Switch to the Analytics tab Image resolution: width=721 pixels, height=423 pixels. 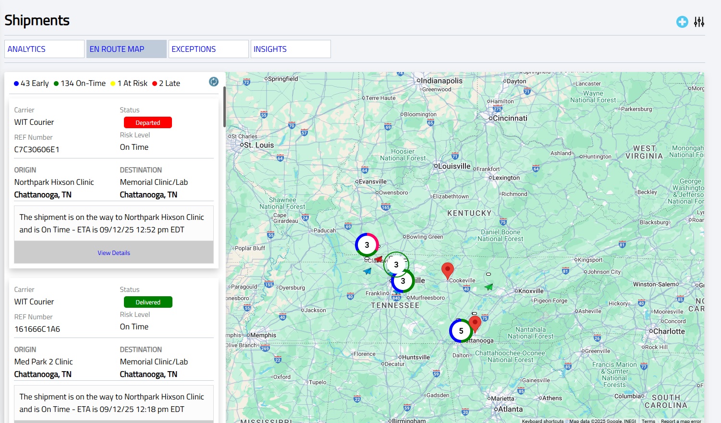[x=44, y=49]
